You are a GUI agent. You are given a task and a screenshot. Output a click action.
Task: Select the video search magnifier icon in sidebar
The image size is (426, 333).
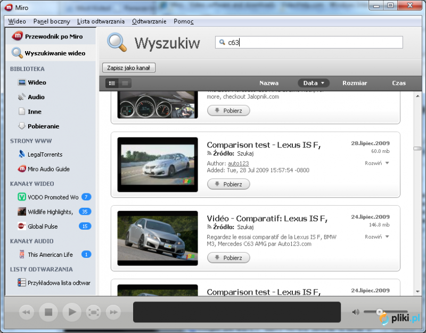pos(17,53)
